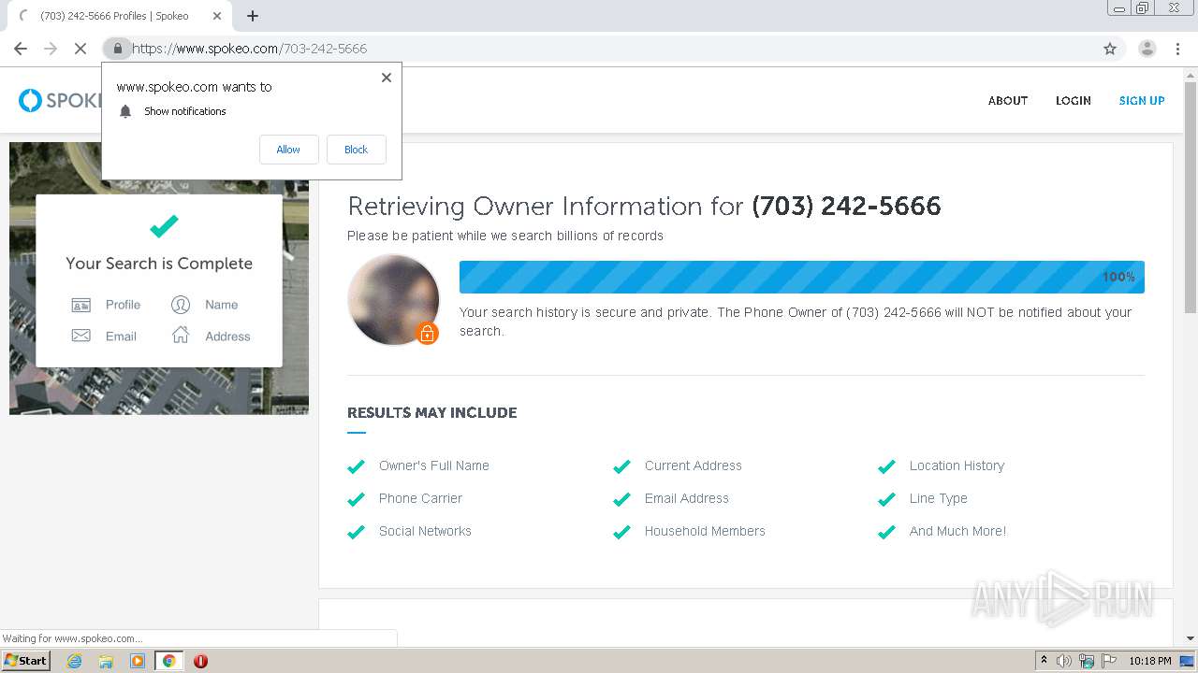
Task: Click the Household Members checkmark
Action: 621,532
